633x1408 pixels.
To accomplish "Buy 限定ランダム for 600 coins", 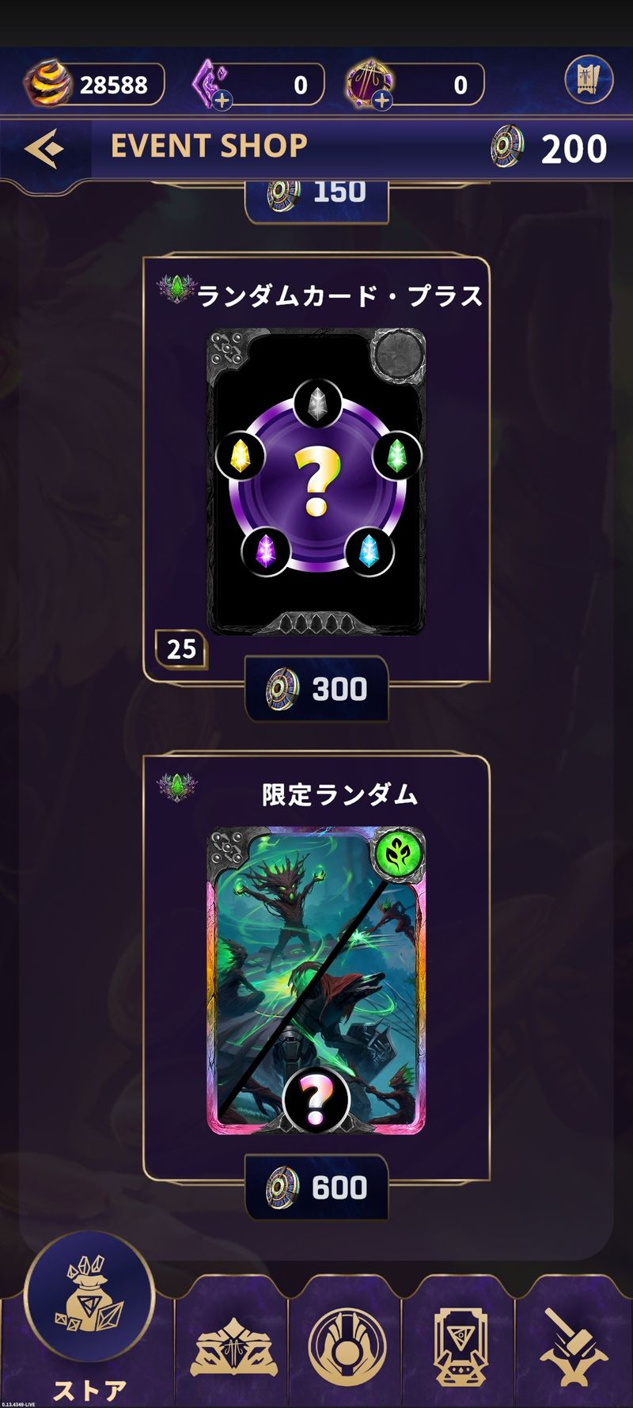I will click(316, 1187).
